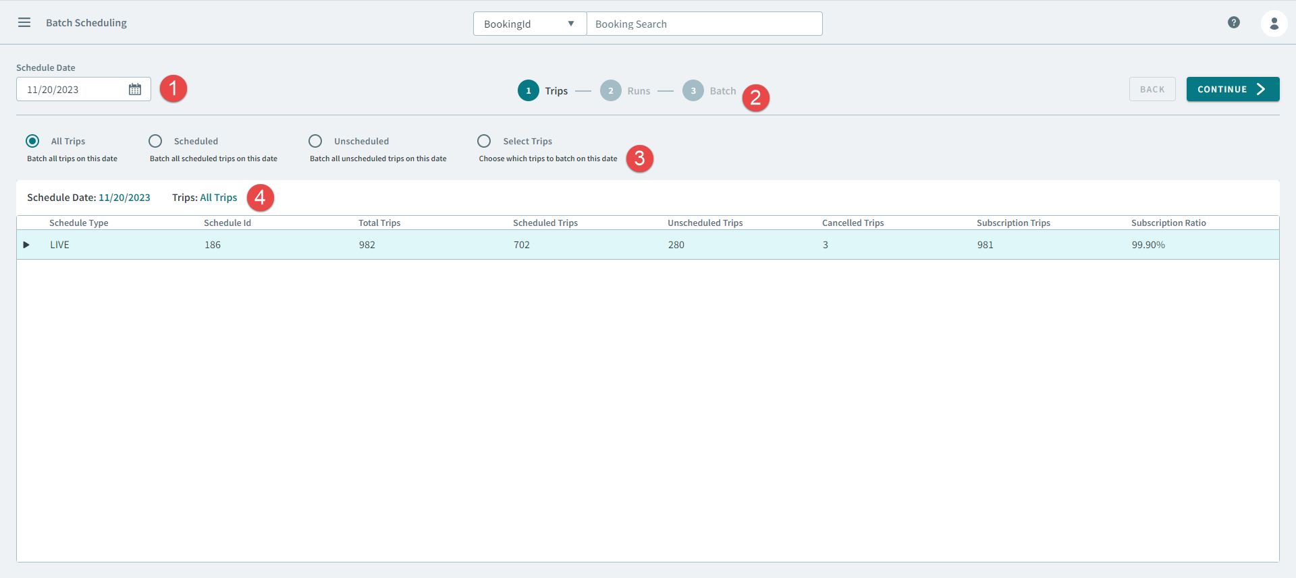This screenshot has height=578, width=1296.
Task: Choose the Select Trips radio option
Action: coord(484,141)
